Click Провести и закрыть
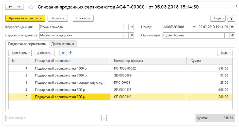This screenshot has width=239, height=128. tap(25, 18)
